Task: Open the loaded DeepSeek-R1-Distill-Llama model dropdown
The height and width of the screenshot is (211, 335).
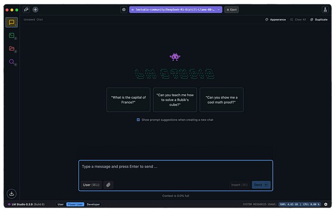Action: pyautogui.click(x=176, y=10)
